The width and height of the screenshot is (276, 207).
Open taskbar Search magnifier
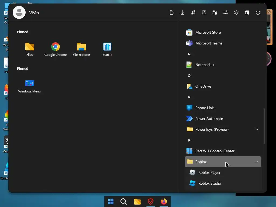click(123, 201)
